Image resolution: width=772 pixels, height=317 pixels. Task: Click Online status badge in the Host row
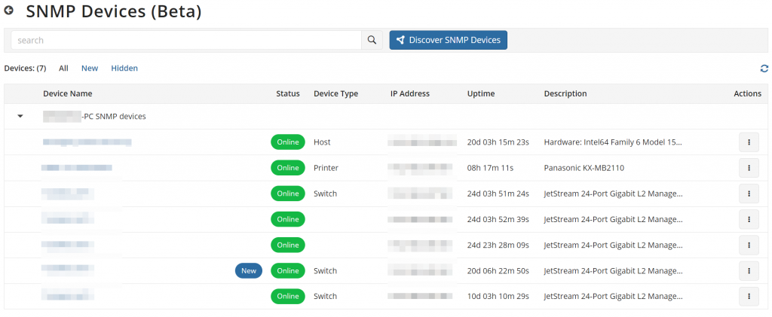[288, 142]
